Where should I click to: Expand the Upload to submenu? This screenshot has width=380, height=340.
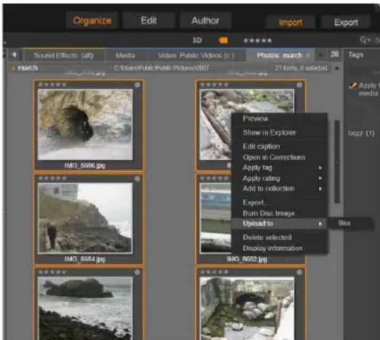point(279,223)
